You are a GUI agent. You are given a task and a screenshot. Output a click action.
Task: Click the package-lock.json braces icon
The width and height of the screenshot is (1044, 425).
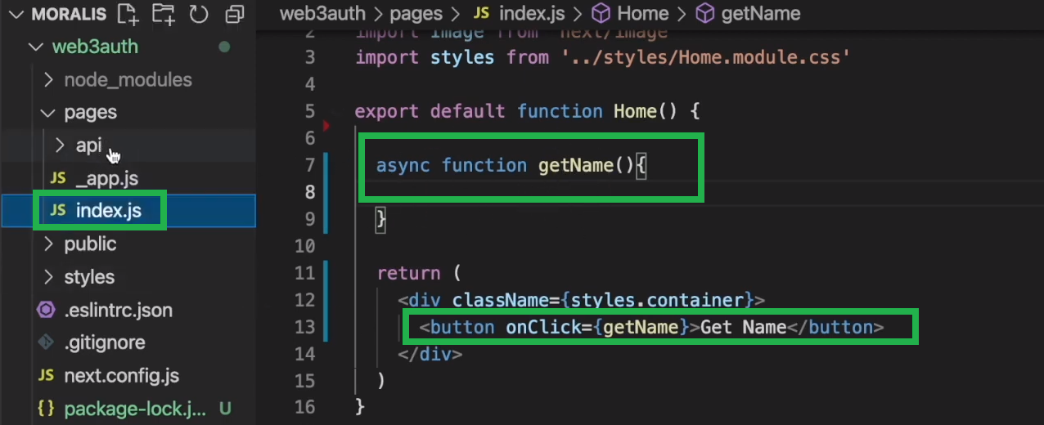47,409
